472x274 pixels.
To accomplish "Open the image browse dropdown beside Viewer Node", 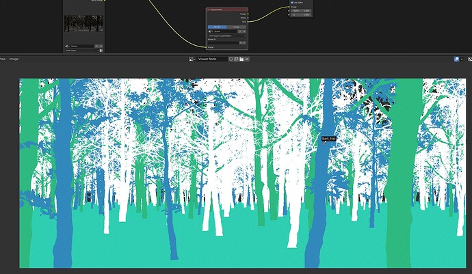I will (192, 59).
